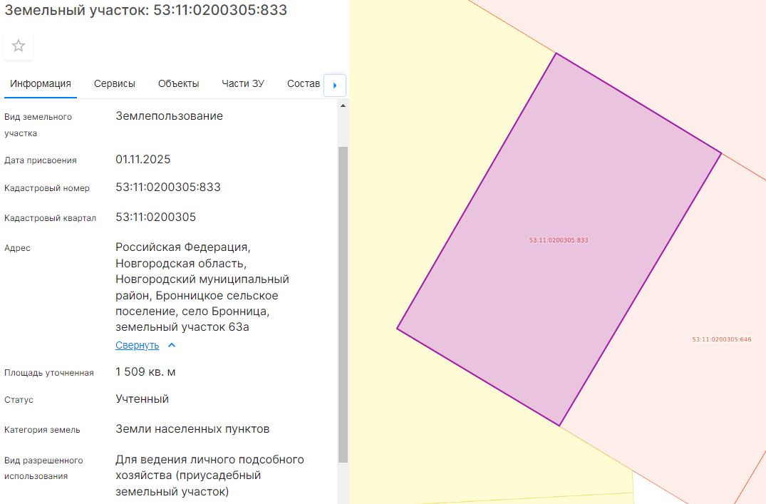Collapse the address via the Свернуть link
This screenshot has width=766, height=504.
tap(138, 345)
